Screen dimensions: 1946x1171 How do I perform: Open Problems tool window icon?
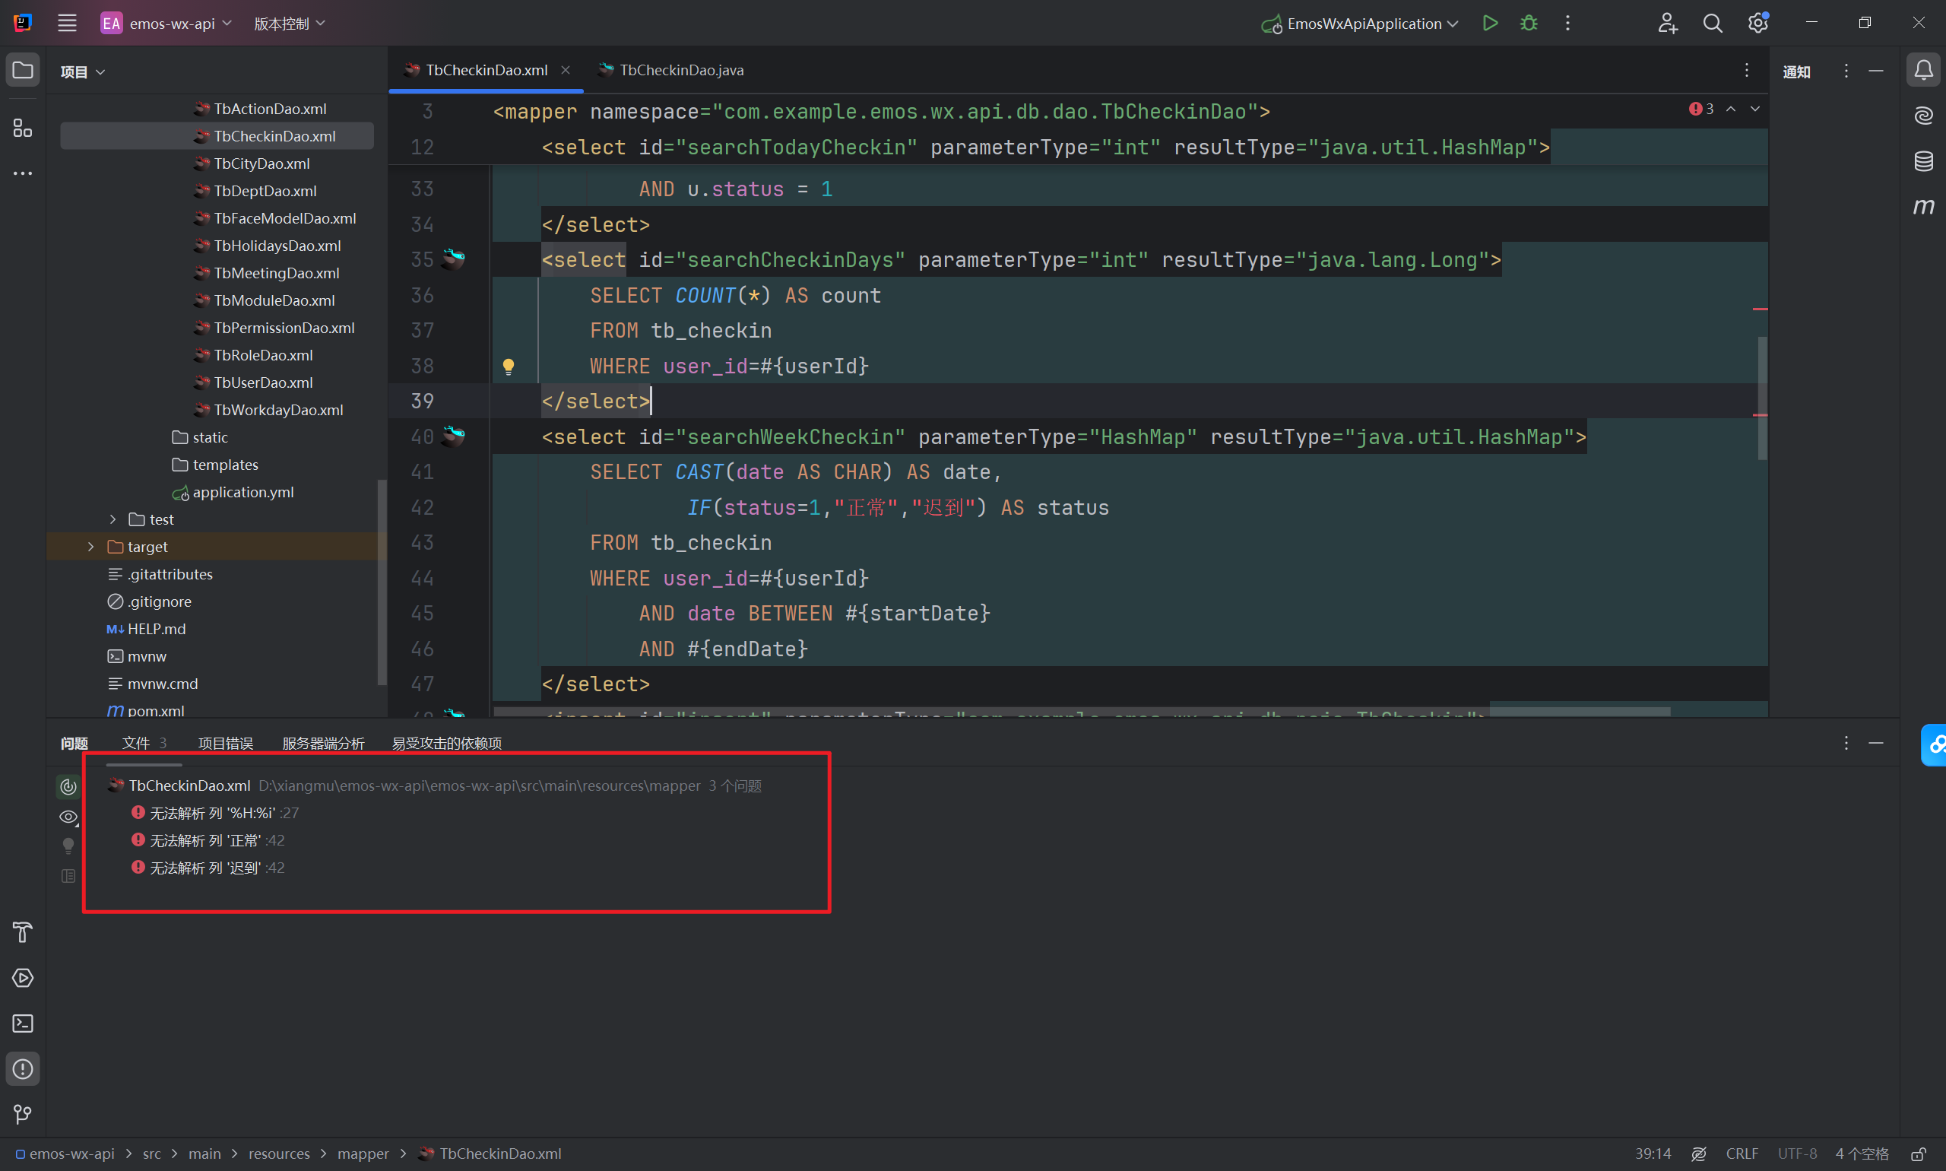point(23,1068)
